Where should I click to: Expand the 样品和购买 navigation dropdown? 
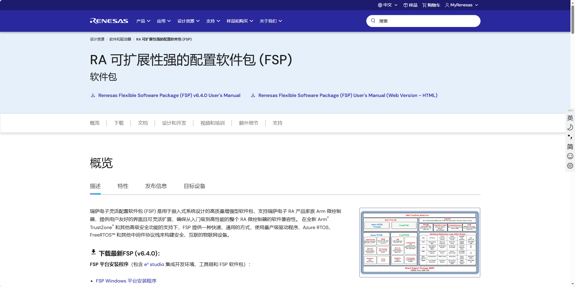point(240,21)
